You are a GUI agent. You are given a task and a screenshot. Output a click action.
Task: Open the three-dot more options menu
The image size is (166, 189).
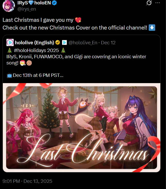coord(157,3)
